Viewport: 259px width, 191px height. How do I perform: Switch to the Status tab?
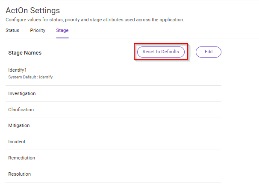(x=12, y=30)
